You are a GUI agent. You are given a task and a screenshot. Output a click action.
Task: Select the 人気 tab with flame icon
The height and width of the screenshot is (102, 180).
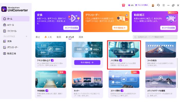(48, 37)
